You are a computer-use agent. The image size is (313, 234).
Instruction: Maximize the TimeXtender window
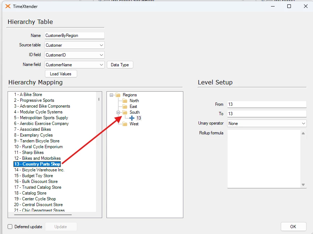point(289,6)
